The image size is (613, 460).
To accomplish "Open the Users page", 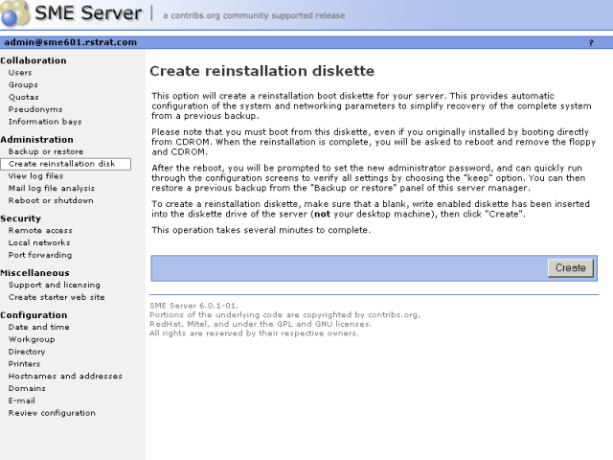I will pyautogui.click(x=20, y=73).
